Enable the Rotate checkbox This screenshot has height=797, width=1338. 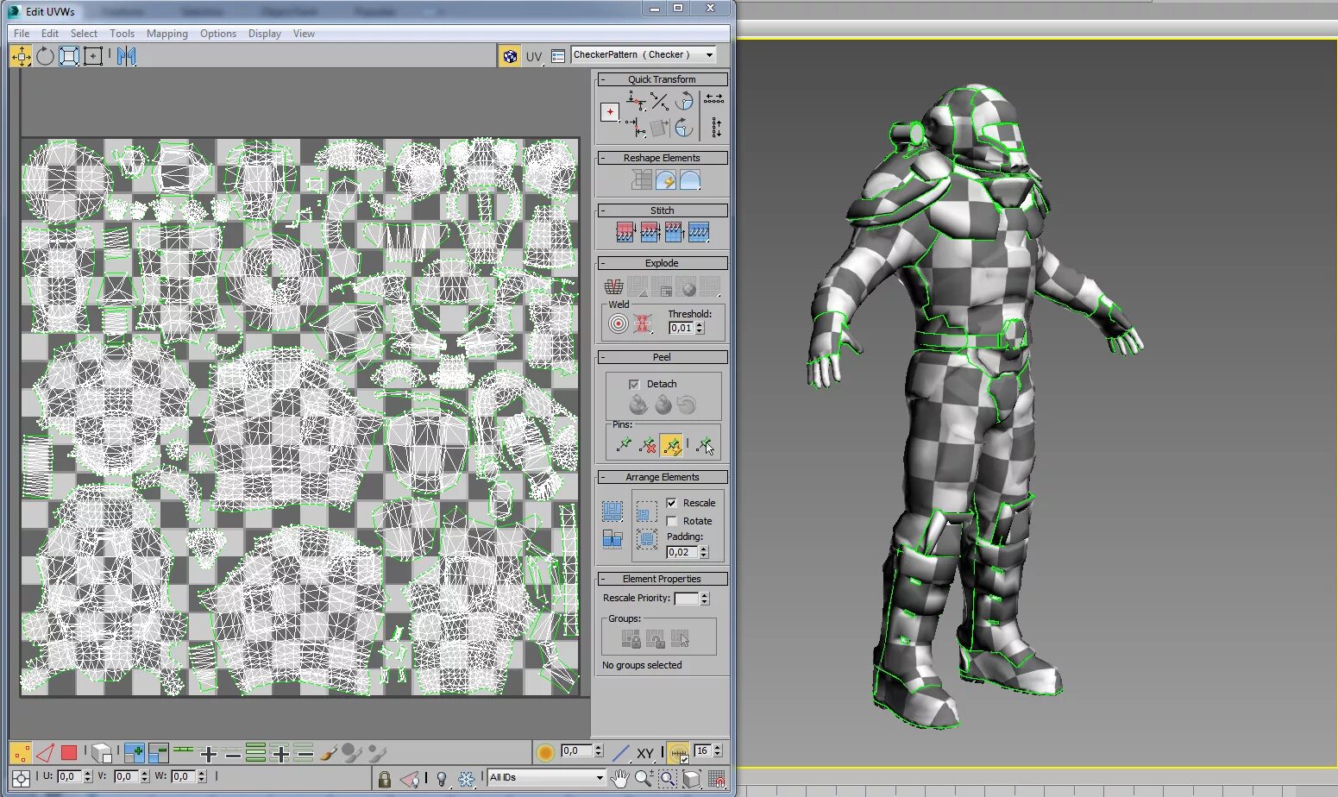click(x=671, y=521)
